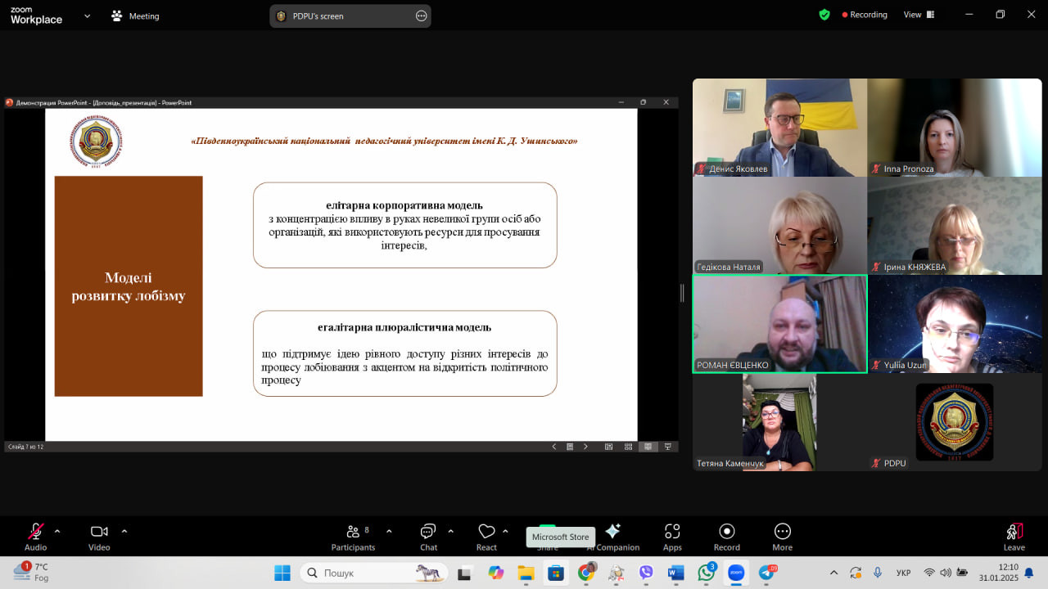Switch to Zoom on the taskbar
Screen dimensions: 1048x589
pos(736,573)
